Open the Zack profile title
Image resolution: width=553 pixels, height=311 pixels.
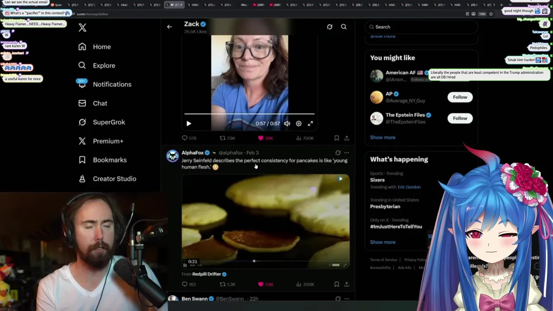tap(191, 24)
